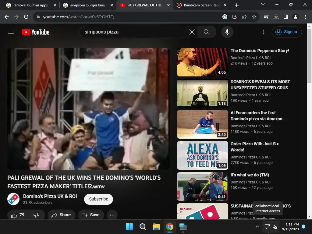The height and width of the screenshot is (234, 312).
Task: Open the YouTube hamburger guide menu
Action: pyautogui.click(x=11, y=32)
